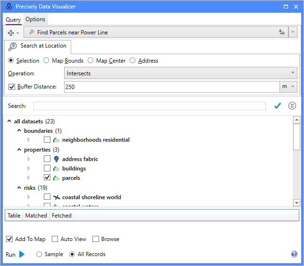304x266 pixels.
Task: Open the help question mark icon
Action: coord(294,254)
